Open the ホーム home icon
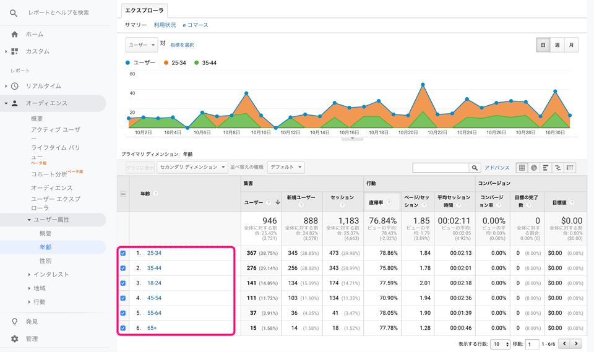Viewport: 594px width, 352px height. [x=14, y=35]
